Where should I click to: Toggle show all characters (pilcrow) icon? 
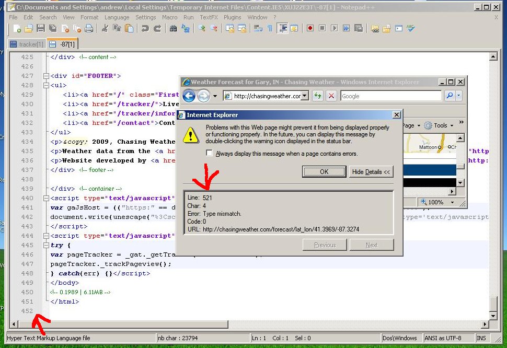270,28
